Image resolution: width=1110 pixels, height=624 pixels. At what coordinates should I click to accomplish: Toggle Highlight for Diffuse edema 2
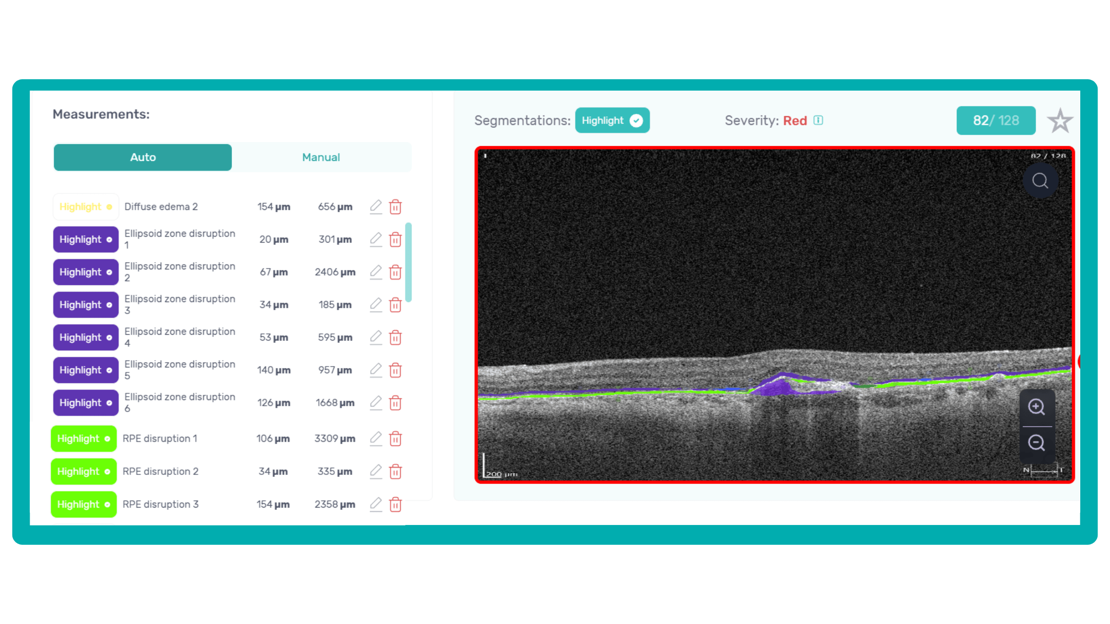coord(85,207)
